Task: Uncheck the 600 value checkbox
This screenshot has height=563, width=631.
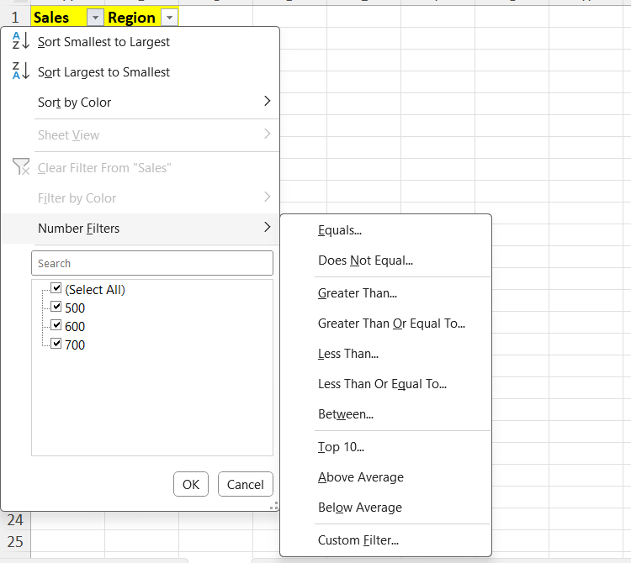Action: tap(56, 324)
